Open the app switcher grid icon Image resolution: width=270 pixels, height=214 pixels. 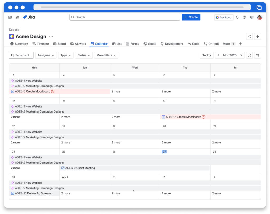(17, 17)
